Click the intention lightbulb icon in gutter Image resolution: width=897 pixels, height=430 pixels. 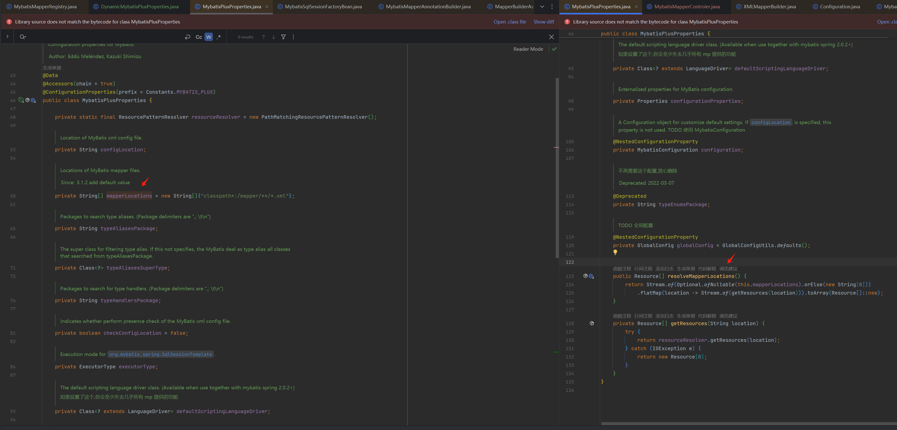[615, 252]
